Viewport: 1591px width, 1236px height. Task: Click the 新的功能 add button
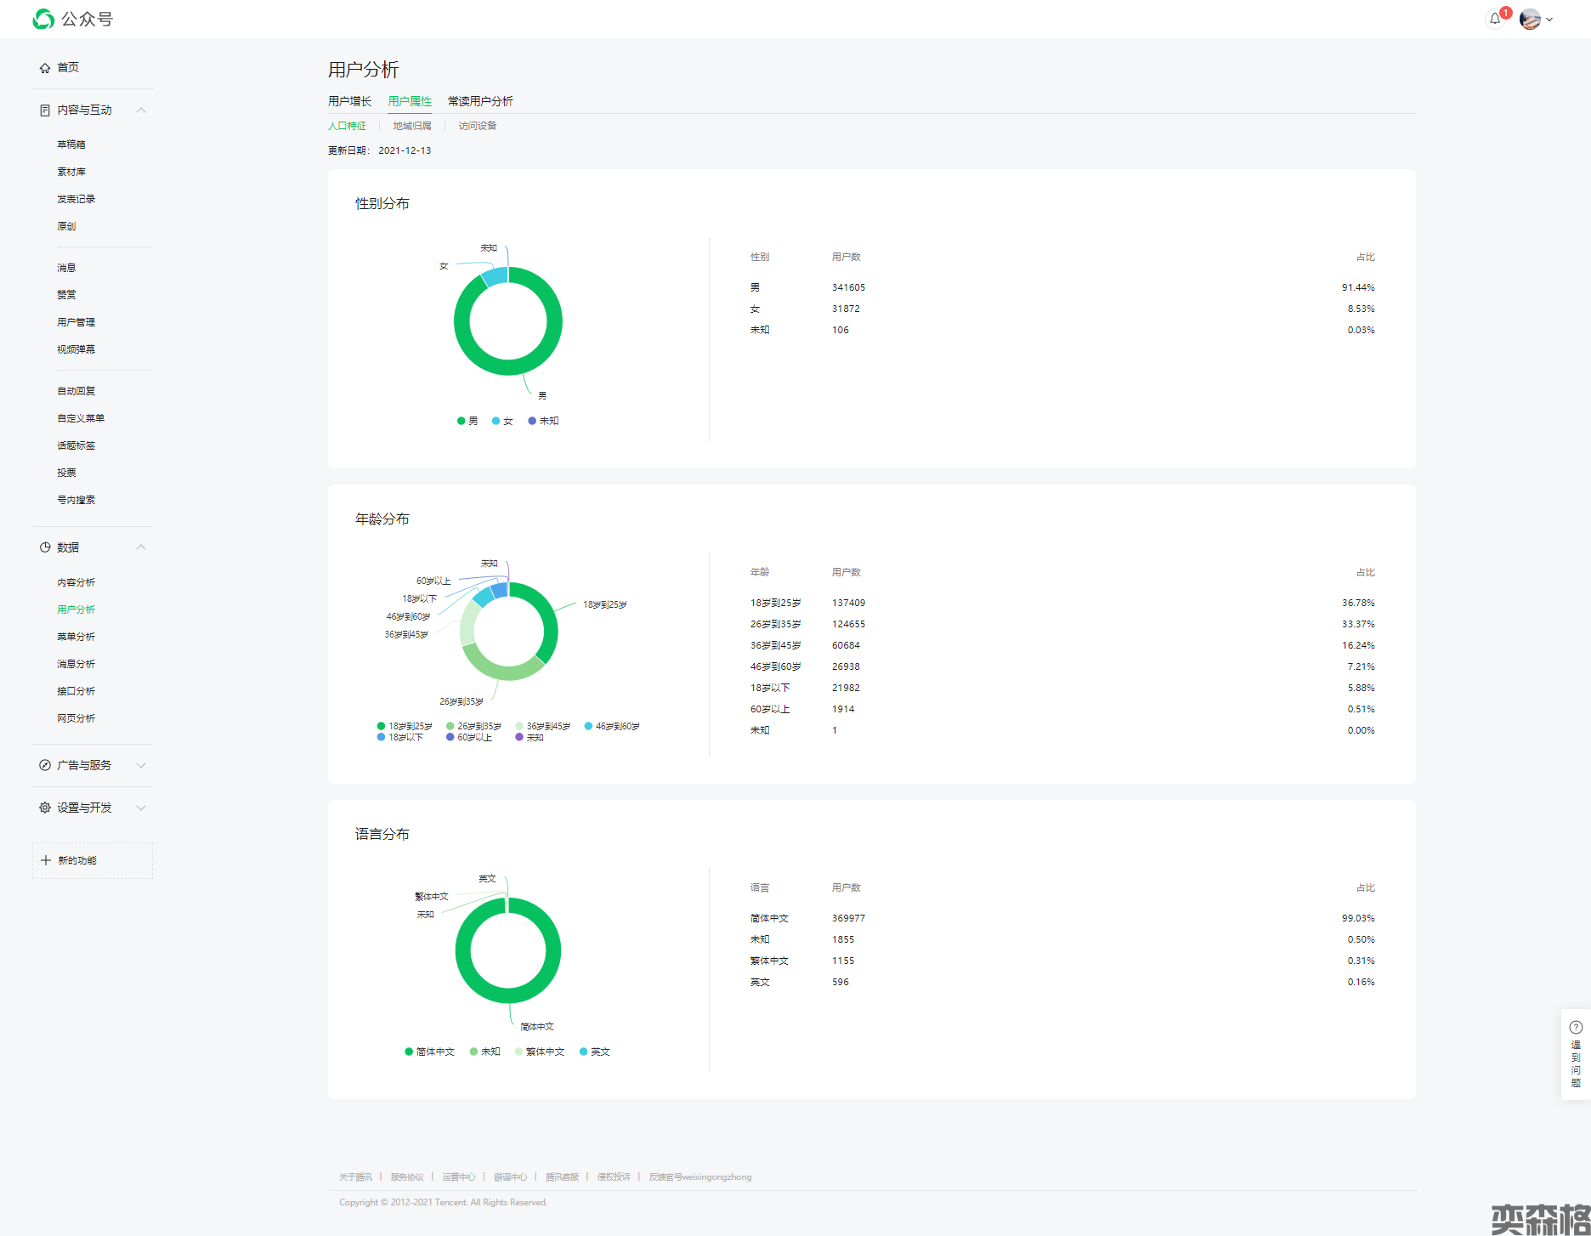click(x=93, y=860)
